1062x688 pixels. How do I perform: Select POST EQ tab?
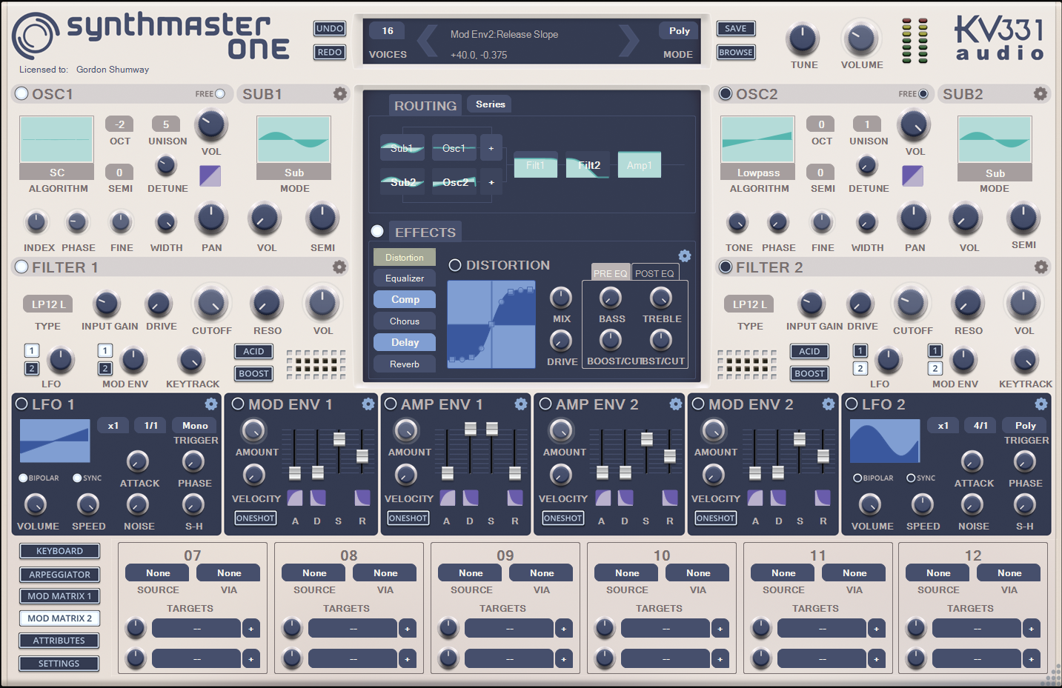(x=654, y=273)
